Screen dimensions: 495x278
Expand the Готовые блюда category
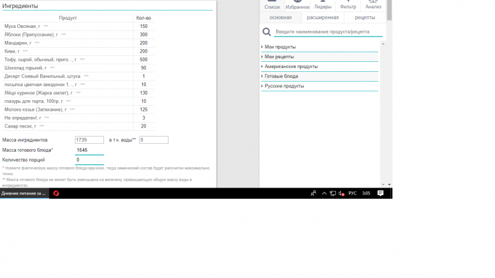click(282, 76)
